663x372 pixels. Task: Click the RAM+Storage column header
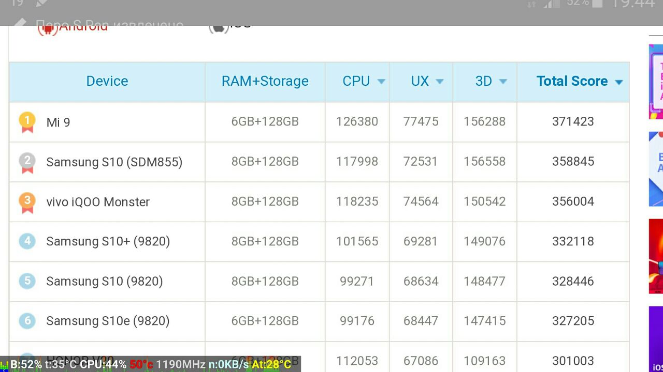(265, 81)
